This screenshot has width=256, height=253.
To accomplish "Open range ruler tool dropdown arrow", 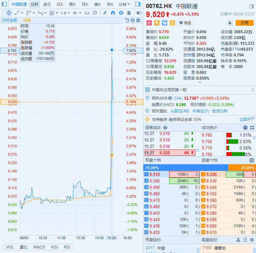I will coord(68,13).
